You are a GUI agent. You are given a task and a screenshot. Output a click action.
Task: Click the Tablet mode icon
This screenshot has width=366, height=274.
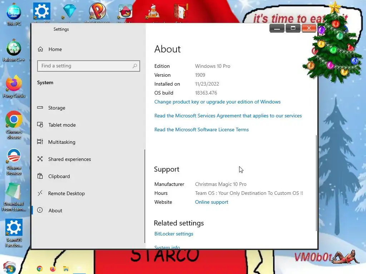(x=40, y=125)
